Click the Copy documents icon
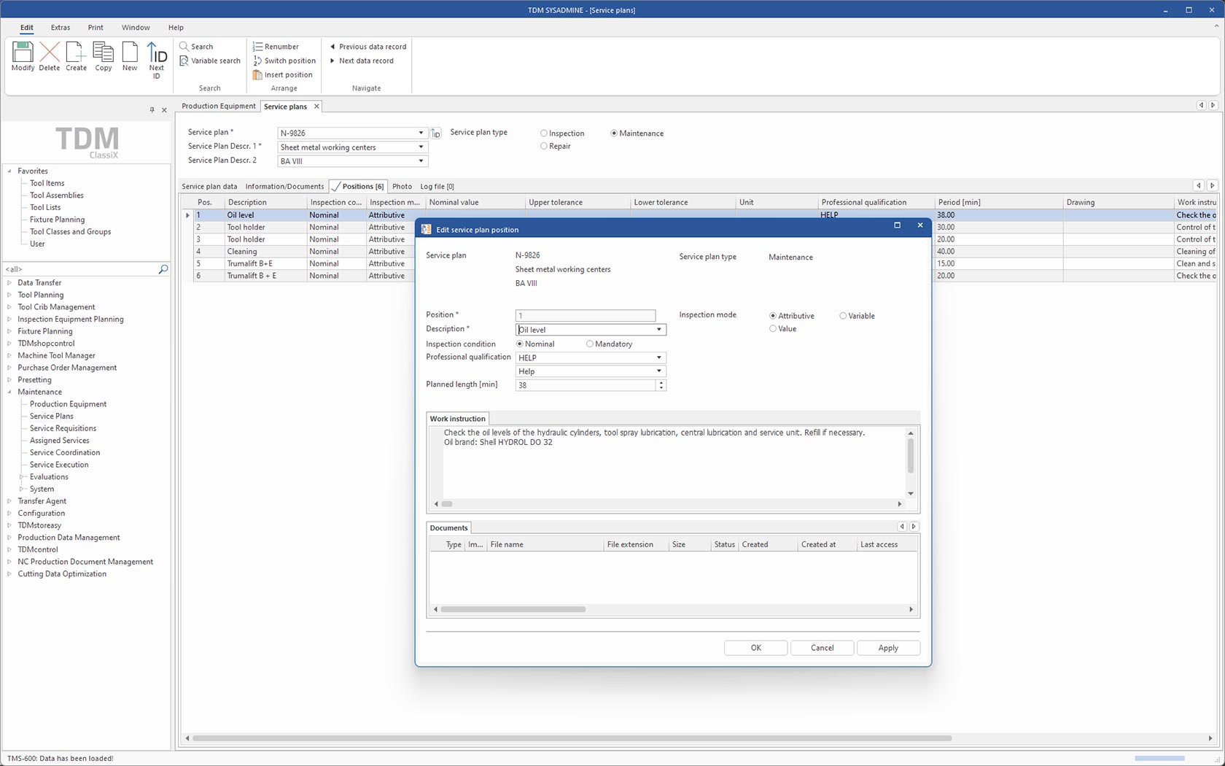This screenshot has width=1225, height=766. coord(104,52)
